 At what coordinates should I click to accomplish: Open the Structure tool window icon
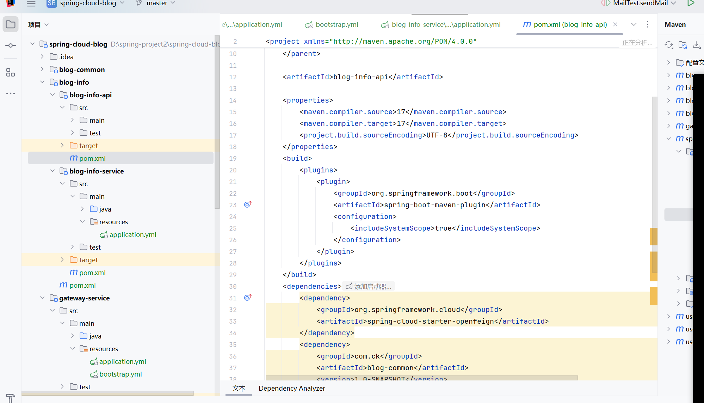pos(11,73)
